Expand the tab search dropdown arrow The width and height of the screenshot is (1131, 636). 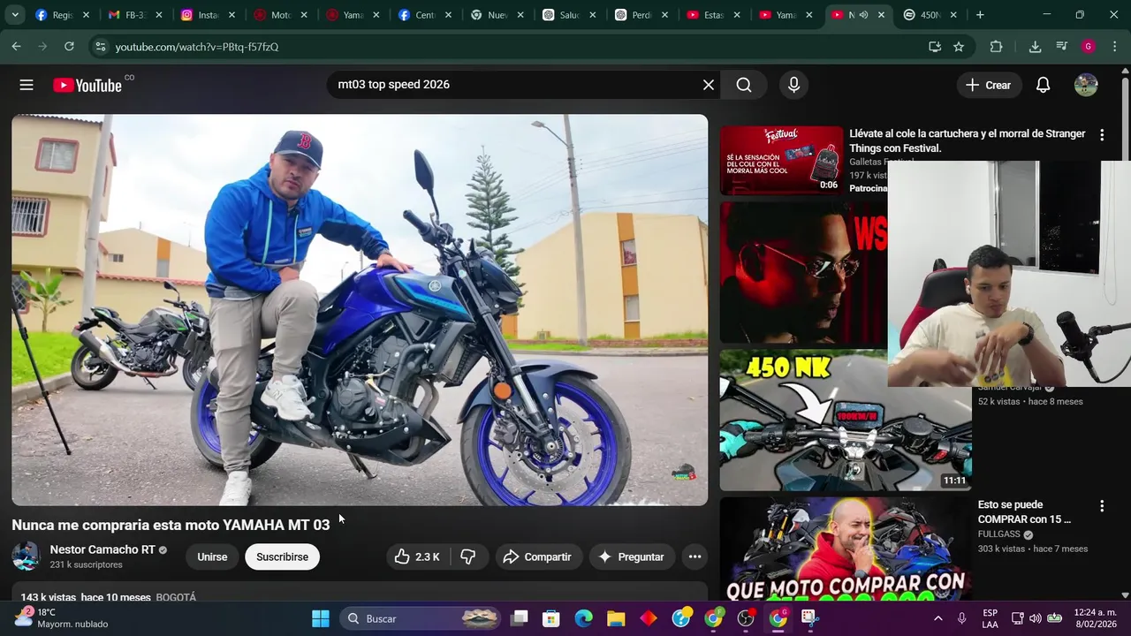14,15
